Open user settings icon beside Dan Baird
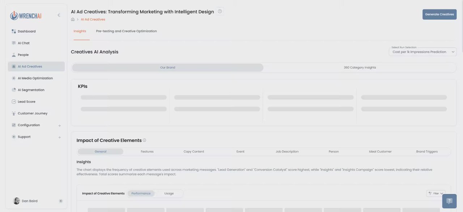The height and width of the screenshot is (212, 463). pos(60,201)
